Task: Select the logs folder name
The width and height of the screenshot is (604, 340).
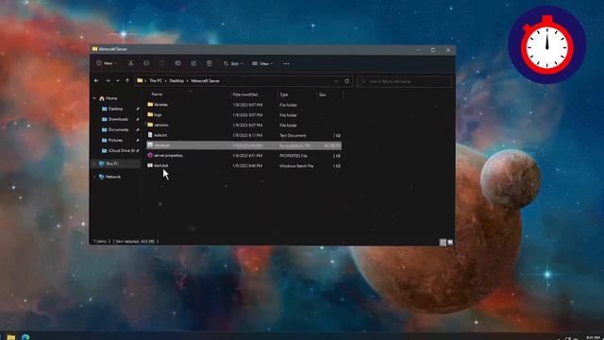Action: coord(158,115)
